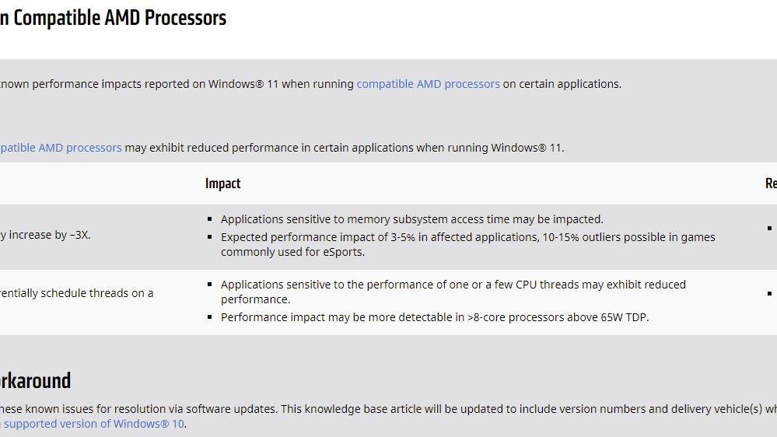Click the square bullet before 'Performance impact may be'
The image size is (777, 437).
tap(210, 317)
